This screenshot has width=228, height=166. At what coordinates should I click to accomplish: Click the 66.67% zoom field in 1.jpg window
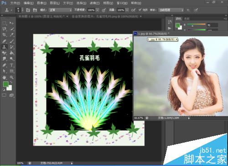pos(139,118)
